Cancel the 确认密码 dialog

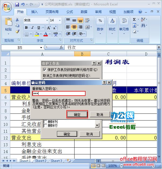(x=100, y=115)
